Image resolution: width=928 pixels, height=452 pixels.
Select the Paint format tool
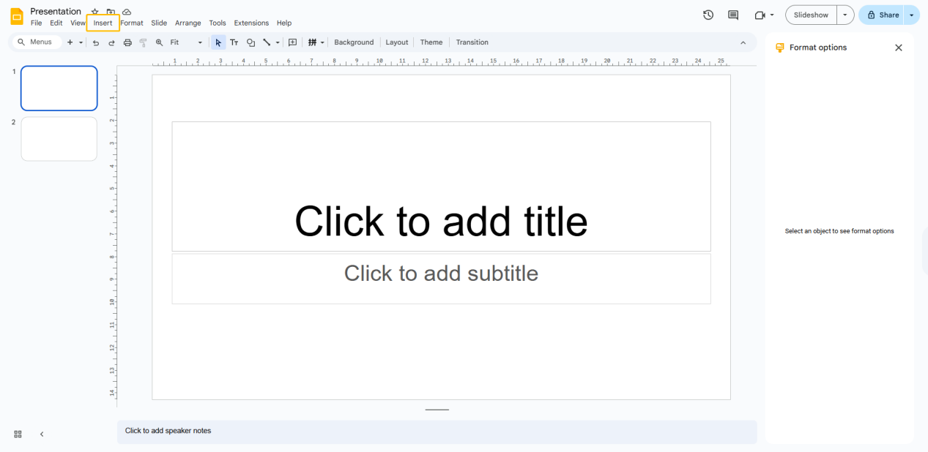pos(144,42)
